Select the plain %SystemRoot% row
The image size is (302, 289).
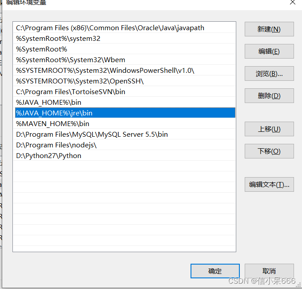click(125, 49)
